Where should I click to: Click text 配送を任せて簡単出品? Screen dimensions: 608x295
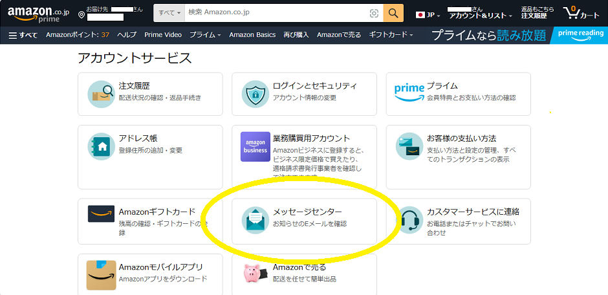click(305, 279)
